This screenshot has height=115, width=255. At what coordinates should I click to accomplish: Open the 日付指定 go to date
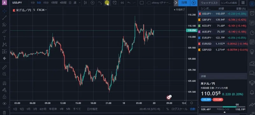coord(92,109)
